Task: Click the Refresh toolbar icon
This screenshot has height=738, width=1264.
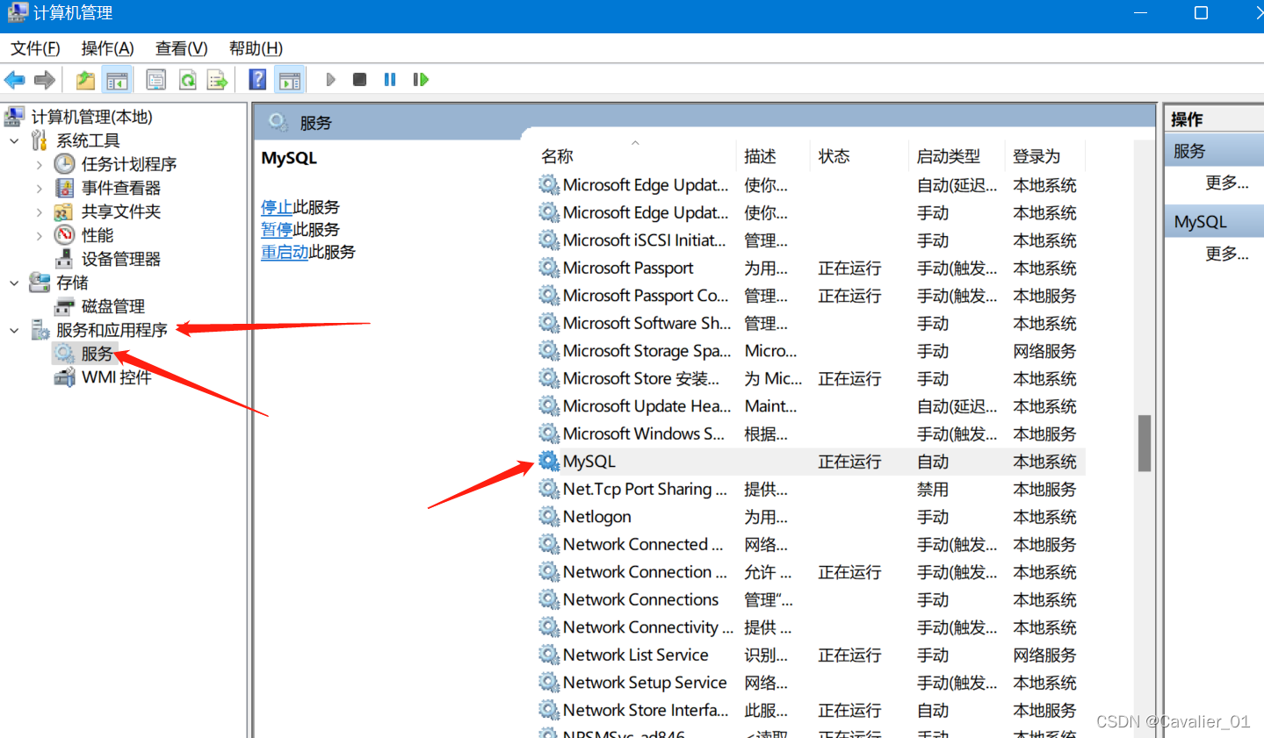Action: click(187, 80)
